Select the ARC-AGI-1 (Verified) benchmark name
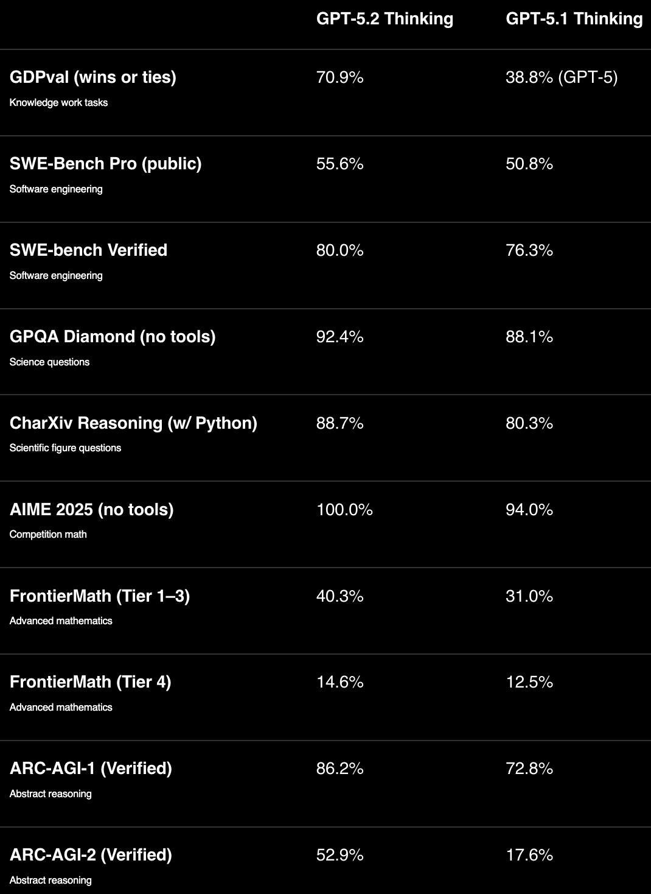 pyautogui.click(x=91, y=769)
